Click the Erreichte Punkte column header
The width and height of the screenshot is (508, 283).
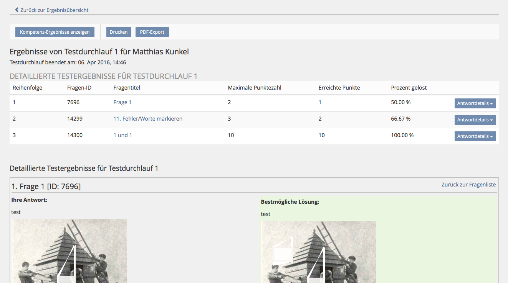click(339, 88)
